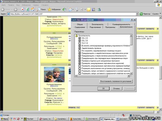Image resolution: width=162 pixels, height=121 pixels.
Task: Switch to the Общие tab
Action: coord(80,24)
